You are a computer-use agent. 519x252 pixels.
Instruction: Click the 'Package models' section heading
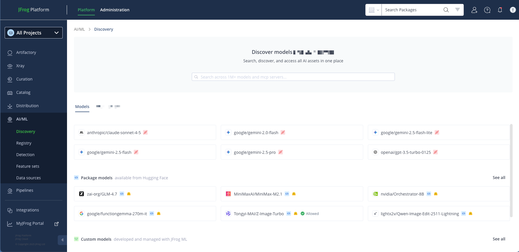point(97,178)
